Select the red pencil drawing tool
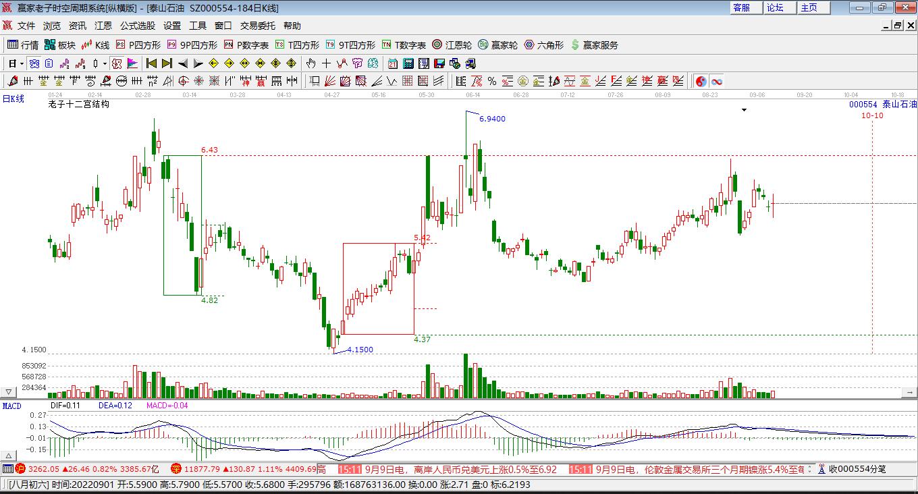The height and width of the screenshot is (494, 918). tap(11, 81)
